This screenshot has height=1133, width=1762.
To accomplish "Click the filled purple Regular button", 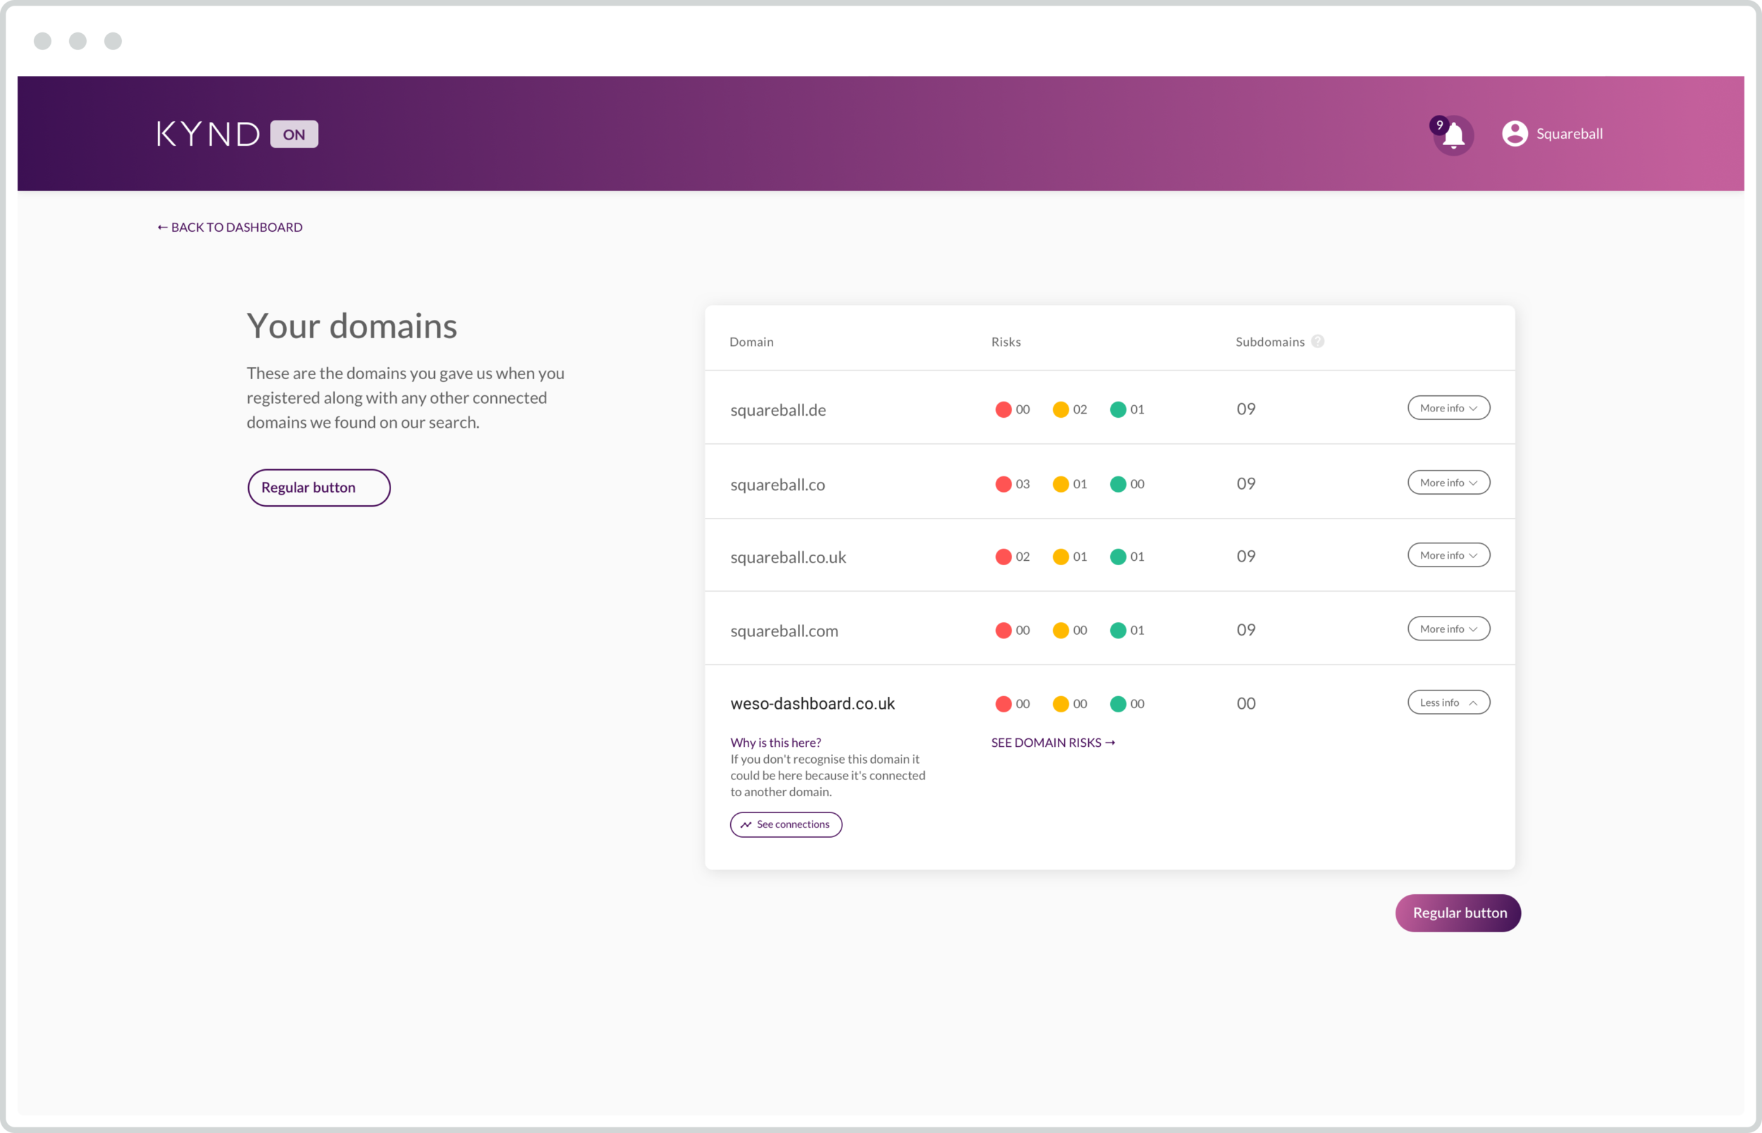I will (x=1458, y=913).
